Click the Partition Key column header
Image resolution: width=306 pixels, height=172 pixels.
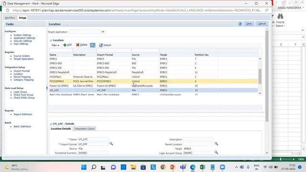202,55
